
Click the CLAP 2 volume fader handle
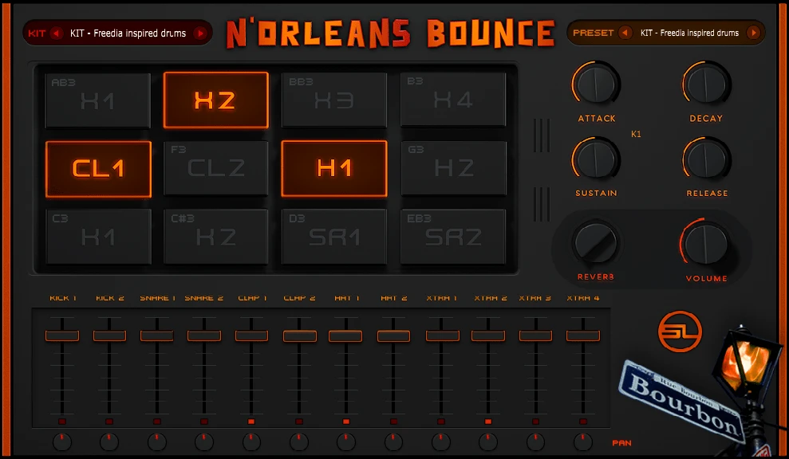coord(299,335)
